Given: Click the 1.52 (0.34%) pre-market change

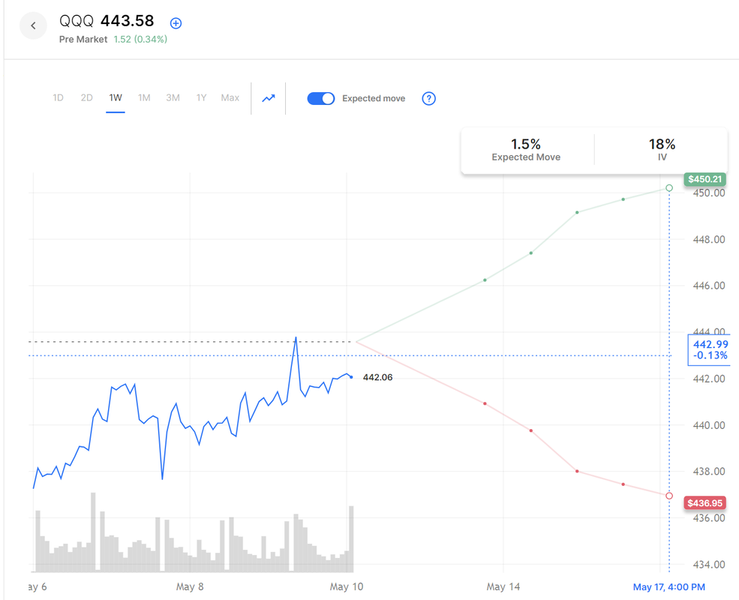Looking at the screenshot, I should pos(140,40).
